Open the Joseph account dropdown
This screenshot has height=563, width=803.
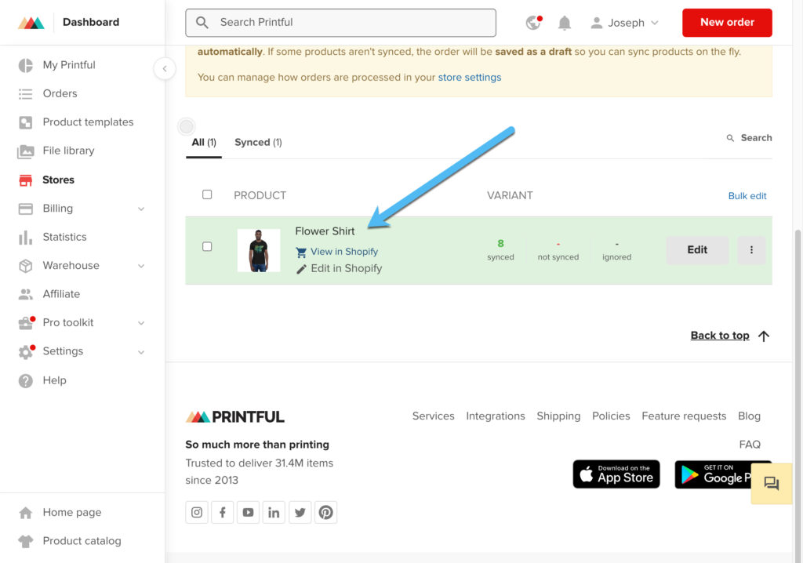[625, 23]
